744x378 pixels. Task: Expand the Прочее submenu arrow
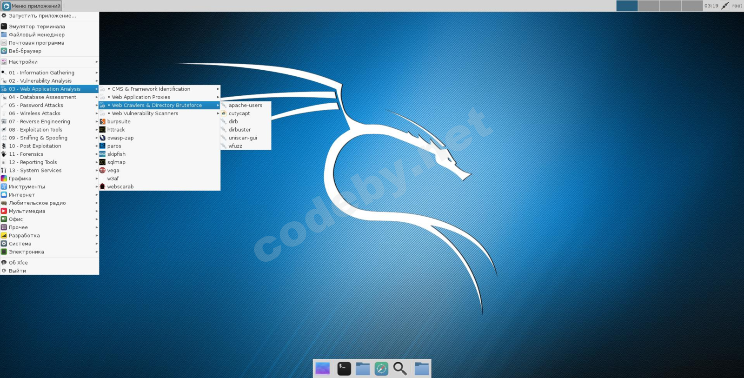click(x=97, y=227)
